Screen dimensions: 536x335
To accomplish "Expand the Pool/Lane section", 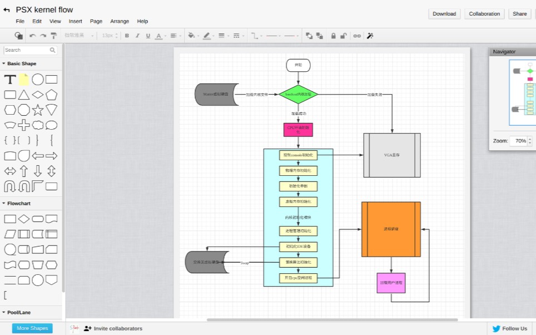I will click(17, 312).
